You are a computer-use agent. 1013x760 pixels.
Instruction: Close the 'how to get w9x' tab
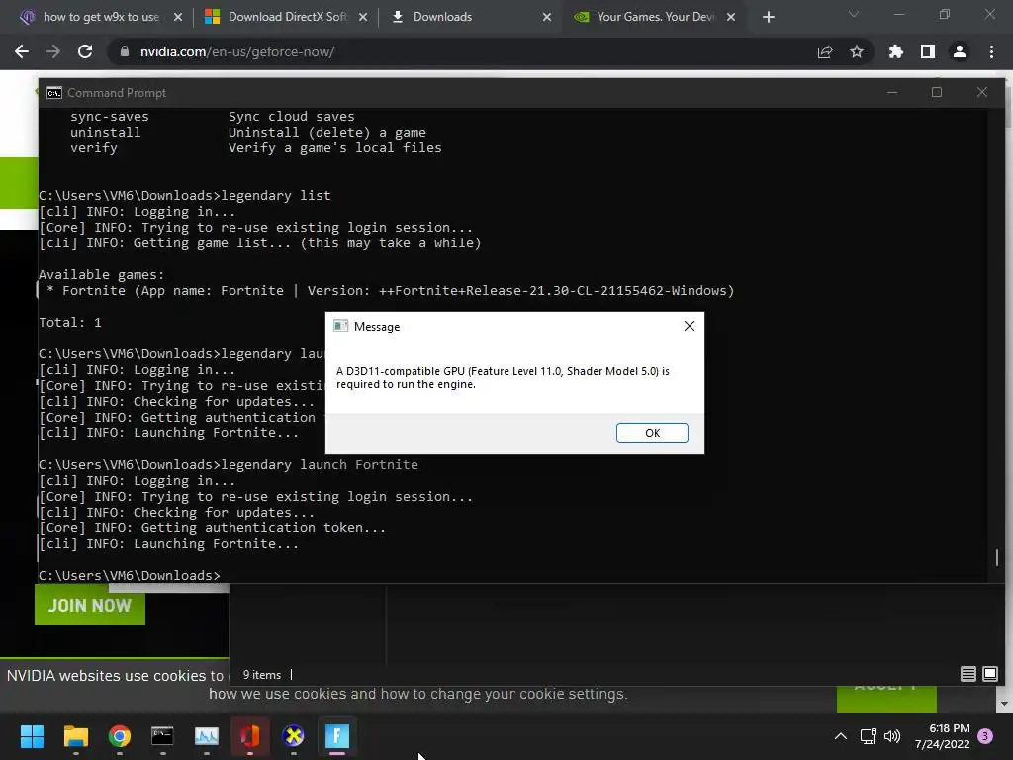[178, 17]
